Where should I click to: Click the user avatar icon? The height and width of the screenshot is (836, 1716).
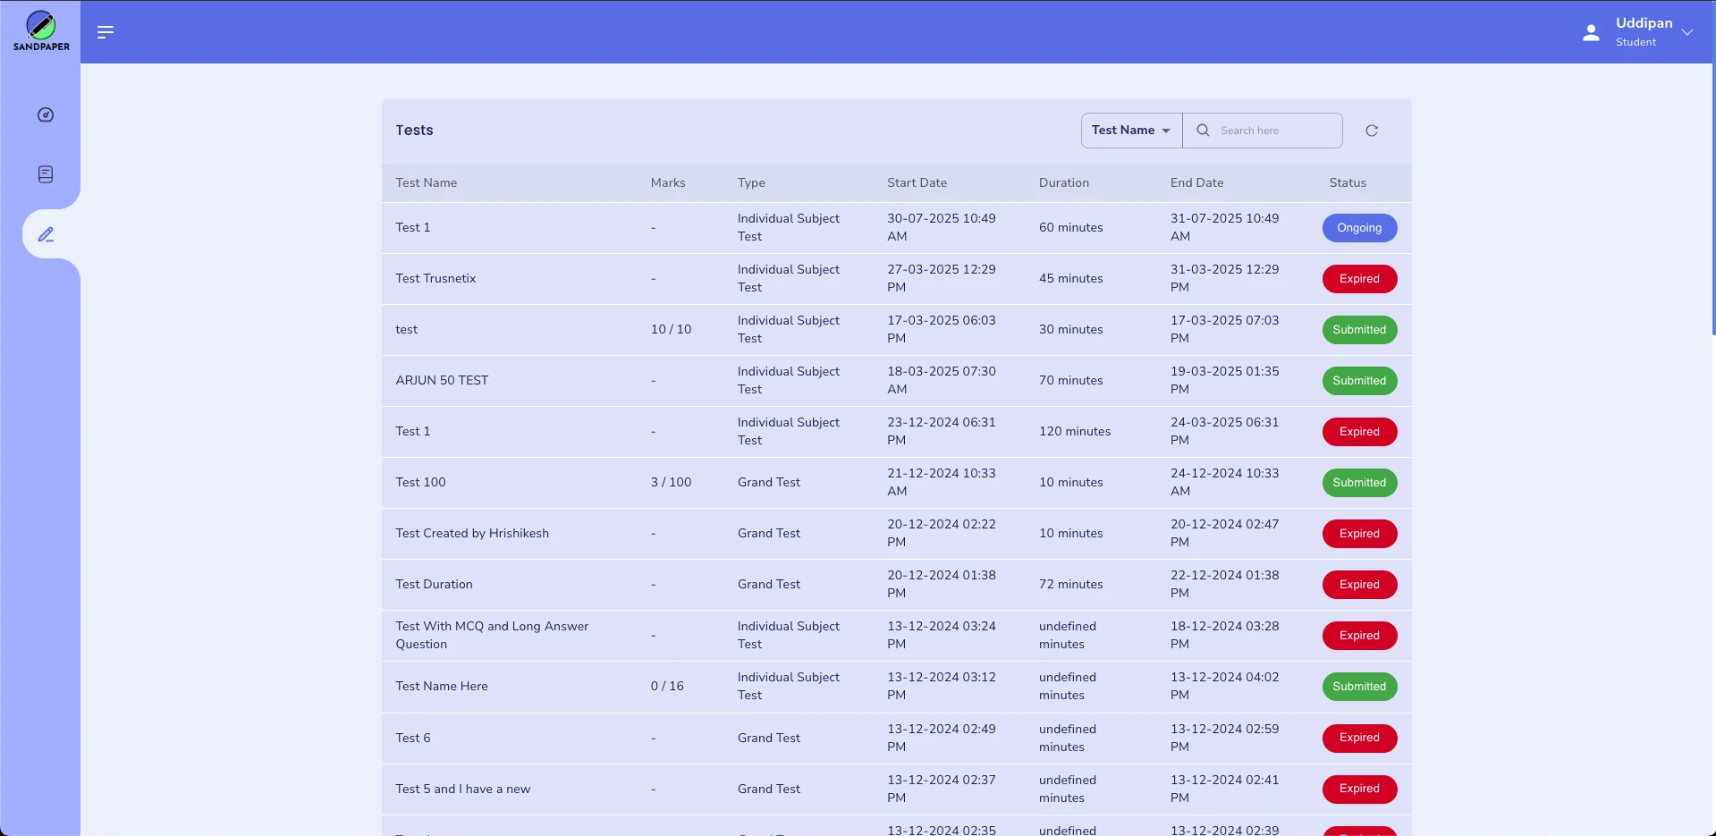pyautogui.click(x=1591, y=33)
